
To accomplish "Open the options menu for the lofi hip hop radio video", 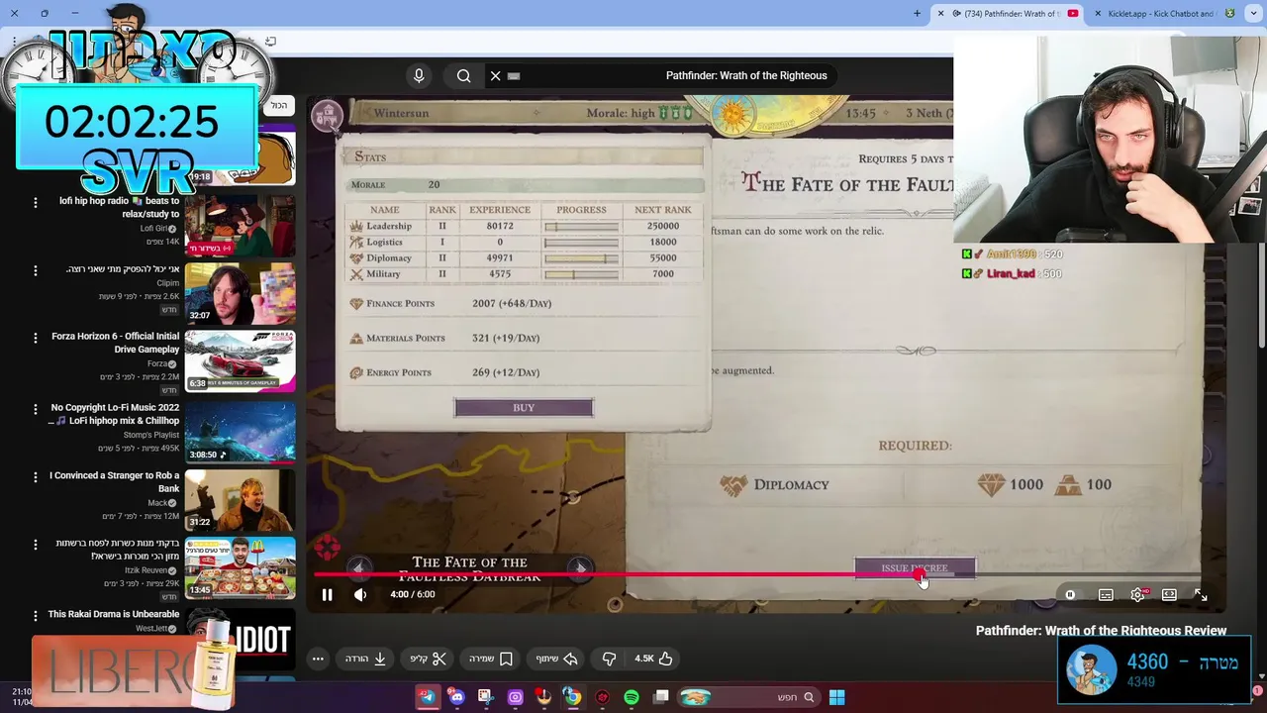I will pos(36,202).
